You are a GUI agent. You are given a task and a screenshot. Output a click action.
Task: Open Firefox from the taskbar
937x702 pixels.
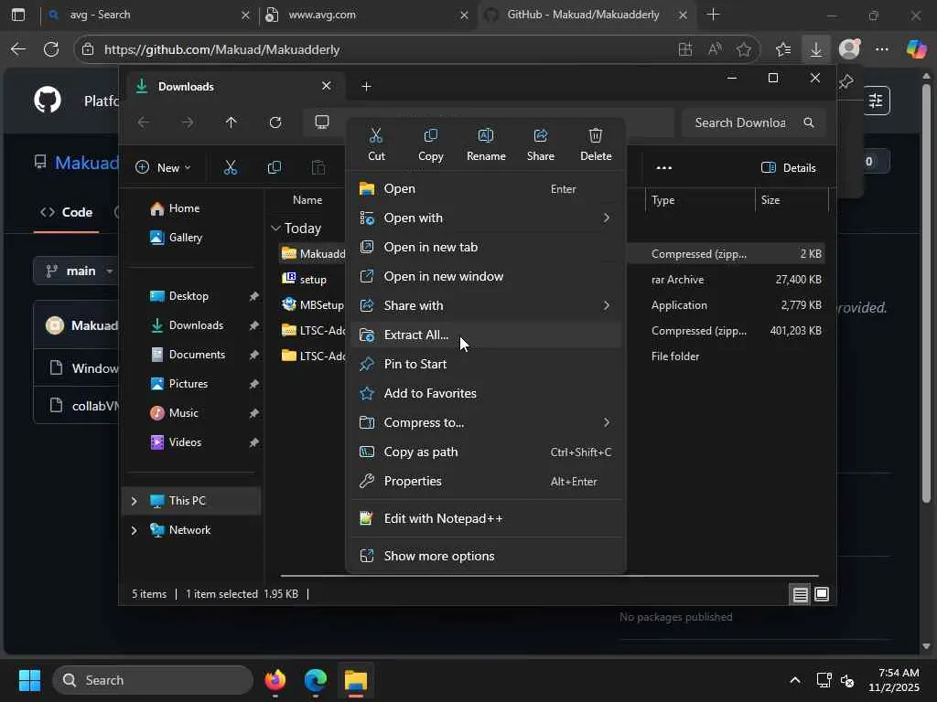[x=275, y=680]
